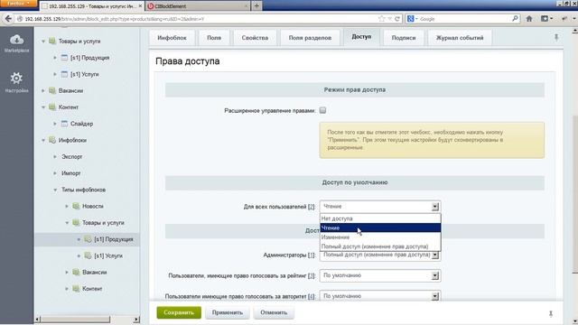Open the Администраторы access dropdown
578x325 pixels.
(380, 255)
